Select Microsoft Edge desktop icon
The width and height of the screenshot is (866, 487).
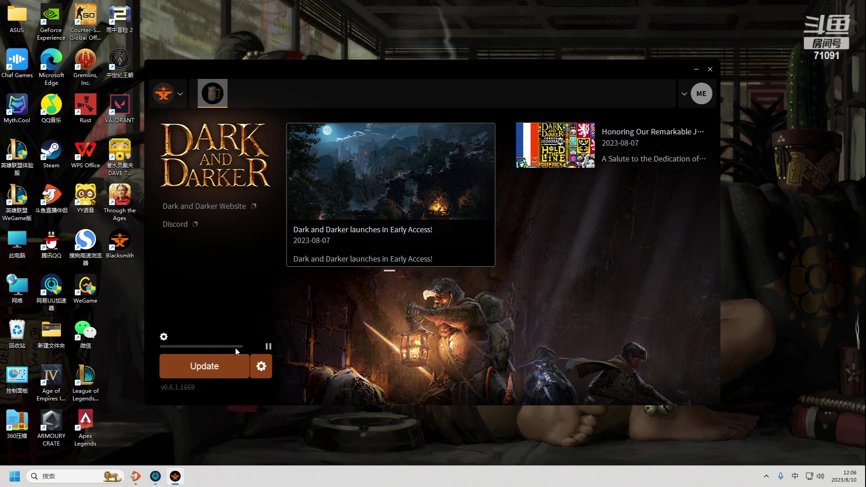51,68
